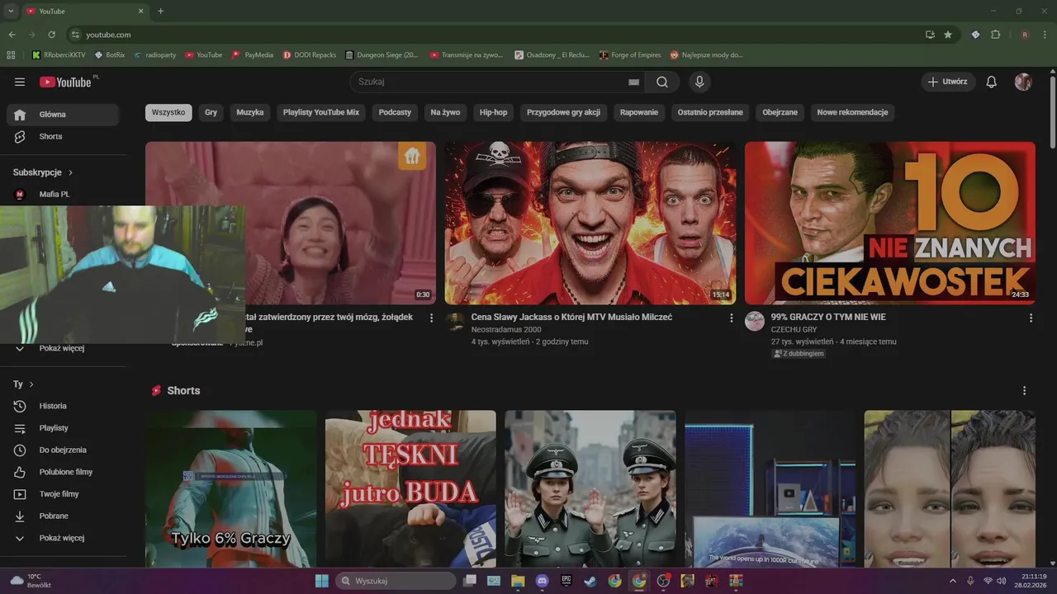Select the Hip-hop filter chip

494,112
